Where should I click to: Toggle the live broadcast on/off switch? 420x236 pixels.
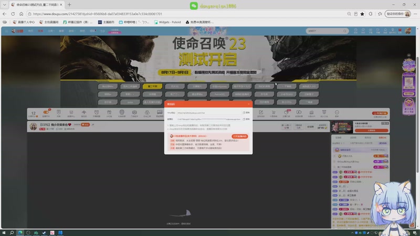[46, 112]
